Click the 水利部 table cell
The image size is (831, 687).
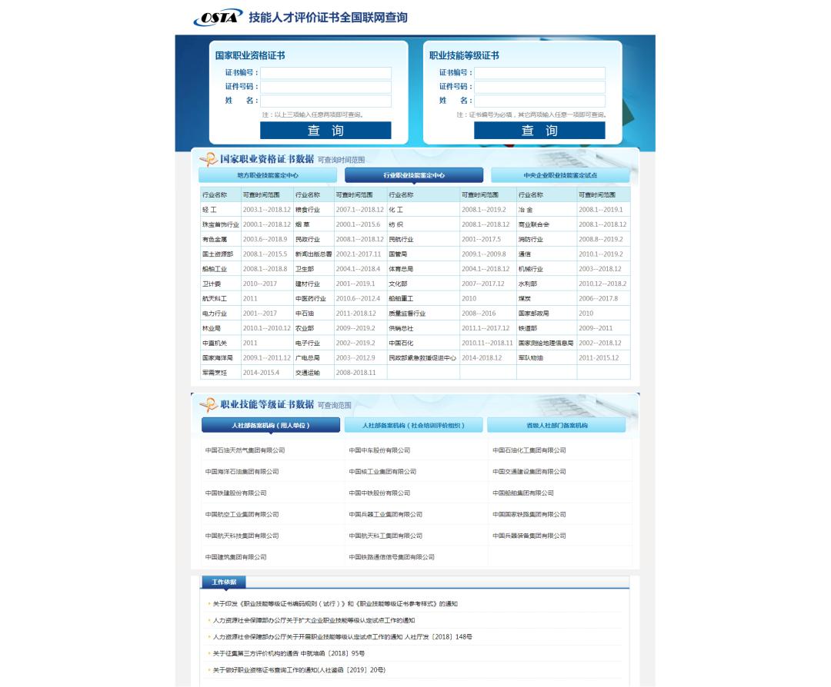click(x=546, y=284)
